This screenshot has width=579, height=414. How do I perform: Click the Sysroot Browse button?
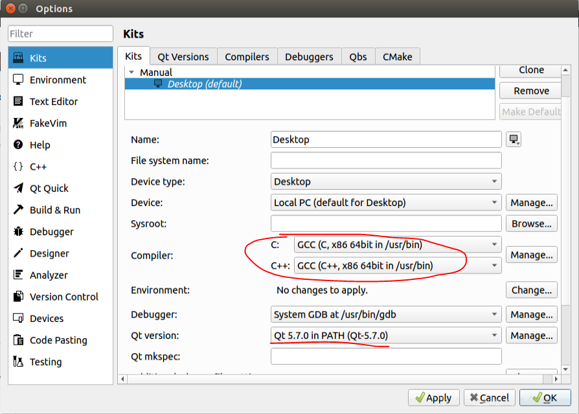[x=531, y=224]
